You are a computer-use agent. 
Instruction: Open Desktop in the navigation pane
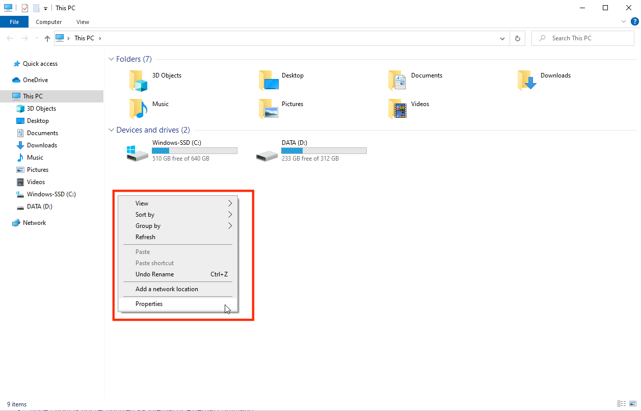coord(33,121)
